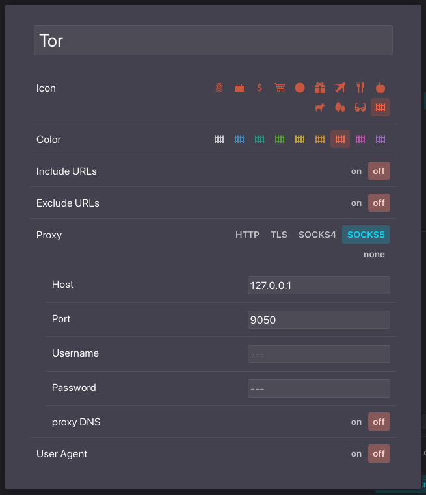Choose the briefcase icon
Image resolution: width=426 pixels, height=495 pixels.
[239, 88]
